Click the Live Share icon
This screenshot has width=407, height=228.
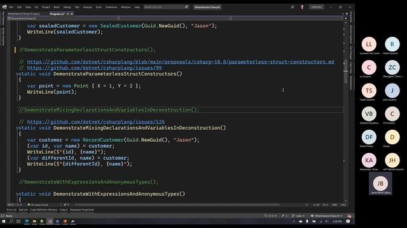pos(293,7)
